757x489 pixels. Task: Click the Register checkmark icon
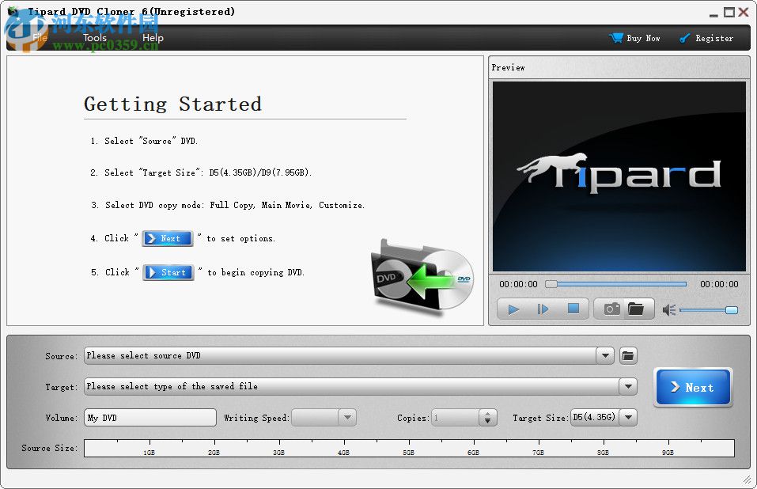coord(684,37)
